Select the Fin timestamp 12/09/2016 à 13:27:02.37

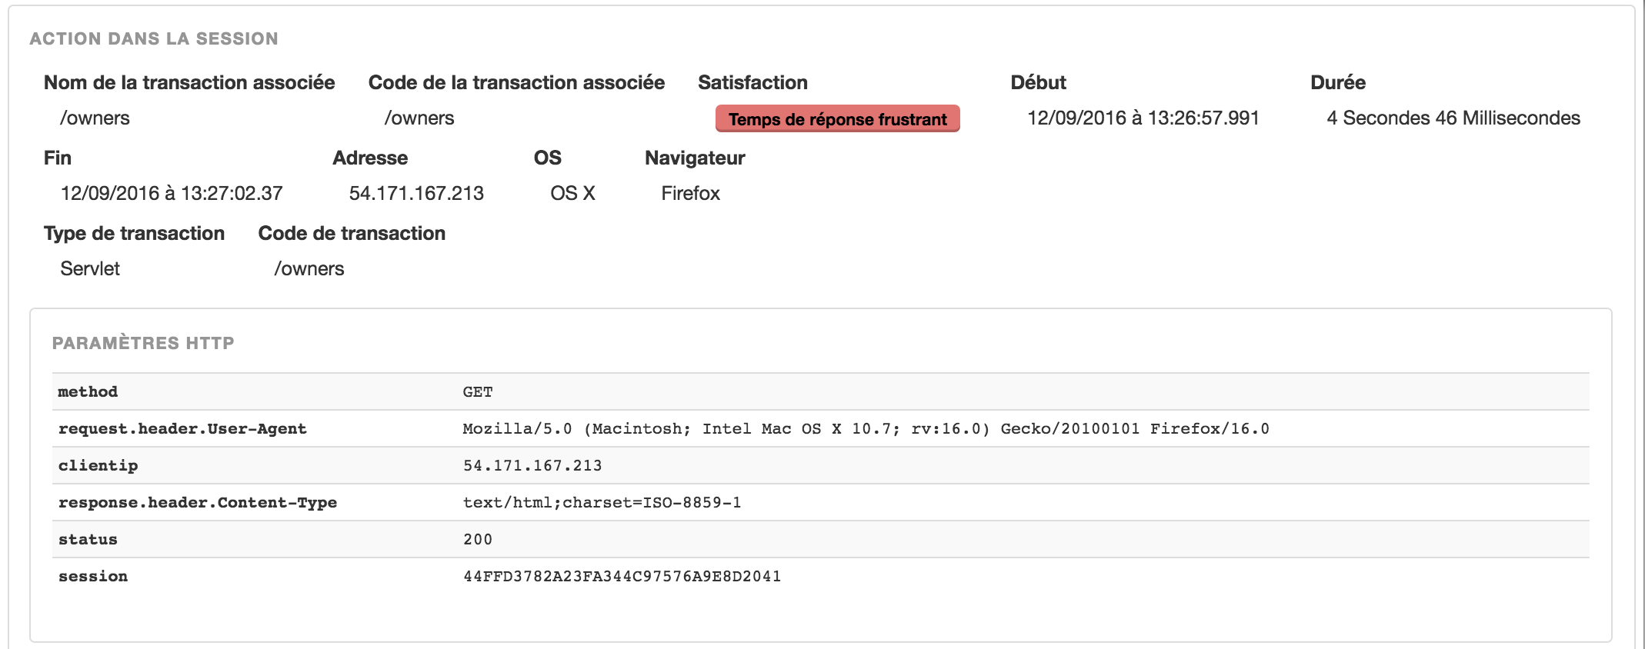(171, 193)
